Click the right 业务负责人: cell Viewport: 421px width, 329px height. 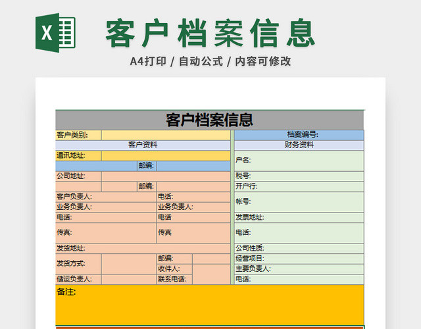(193, 207)
